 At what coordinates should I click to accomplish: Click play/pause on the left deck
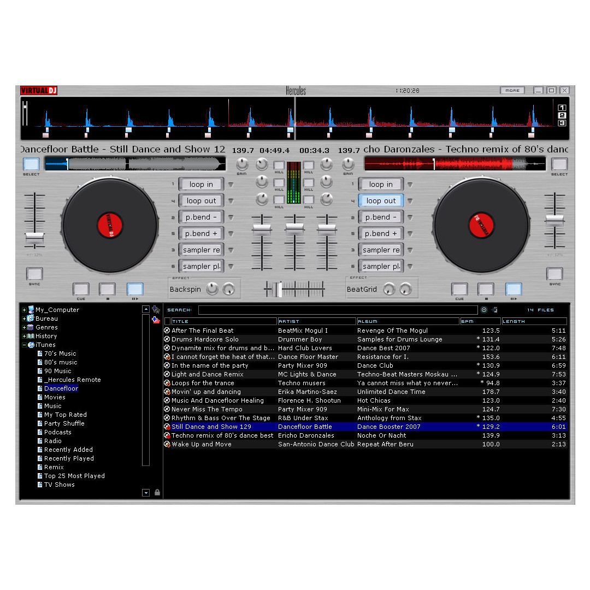coord(135,289)
